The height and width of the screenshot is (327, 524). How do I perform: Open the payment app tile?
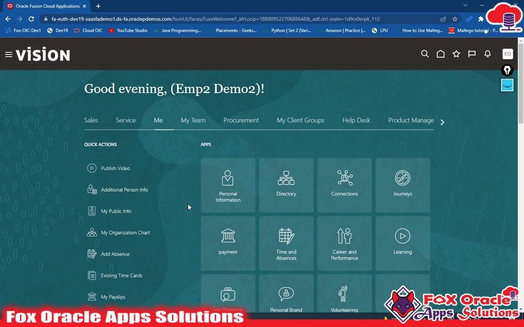point(228,243)
